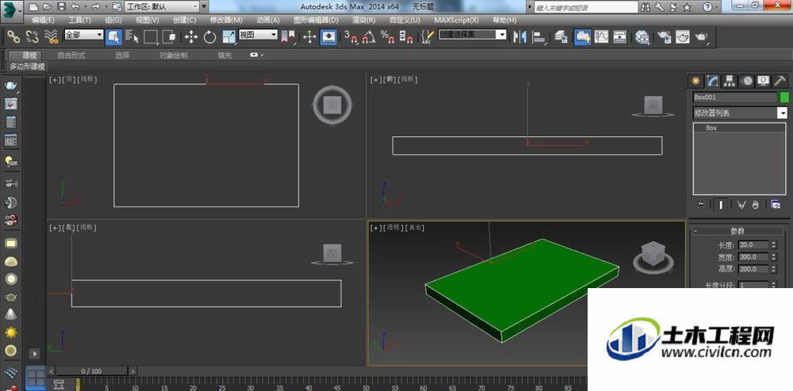The image size is (793, 391).
Task: Open the Select by Name list icon
Action: point(132,37)
